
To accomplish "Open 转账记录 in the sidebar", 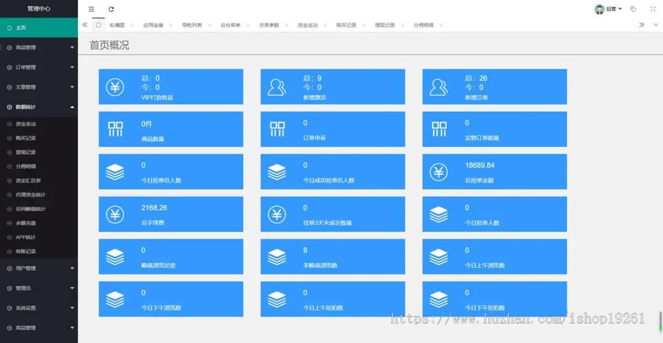I will coord(39,251).
